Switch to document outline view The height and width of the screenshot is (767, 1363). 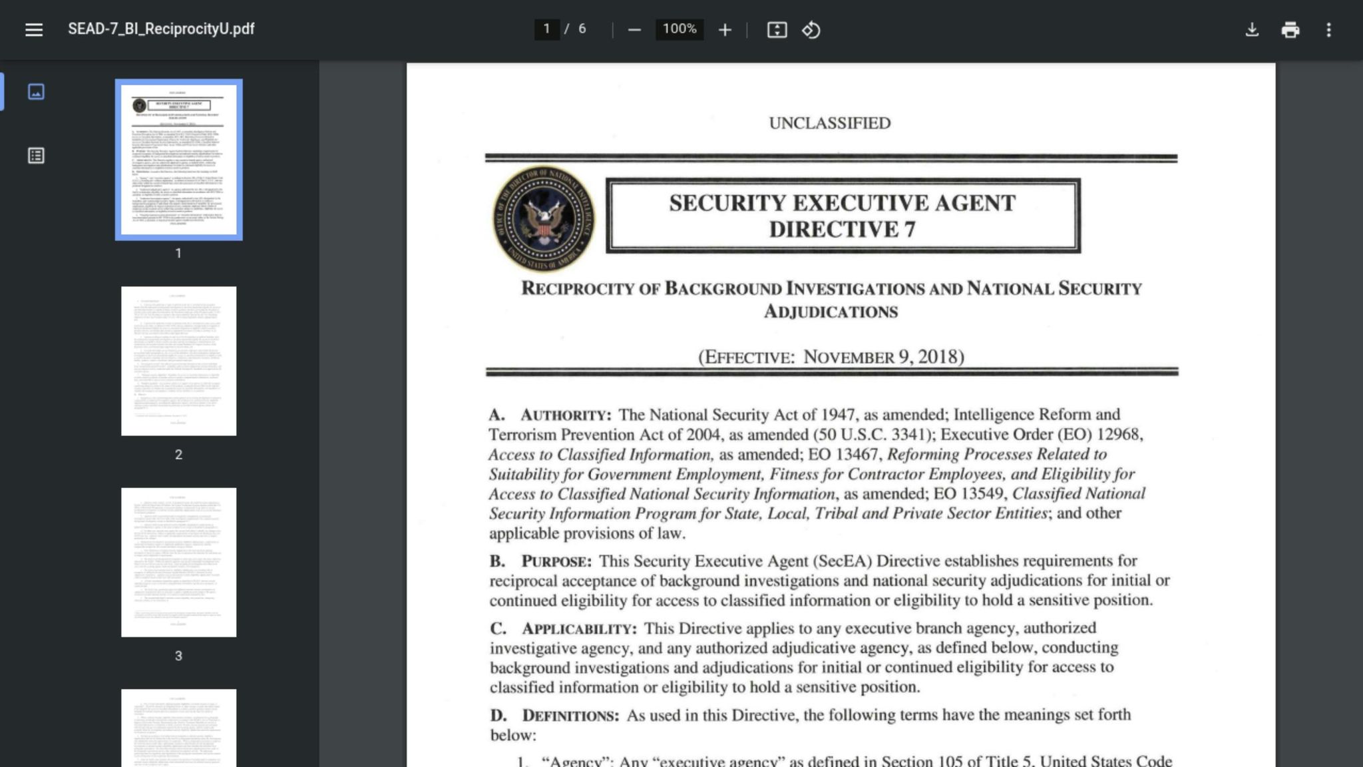(x=36, y=156)
